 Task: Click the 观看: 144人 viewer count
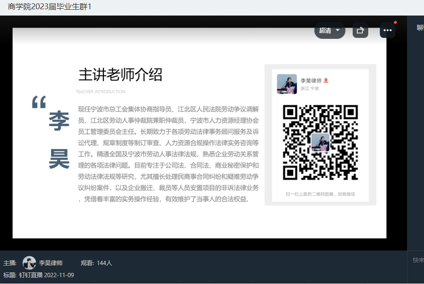(96, 263)
